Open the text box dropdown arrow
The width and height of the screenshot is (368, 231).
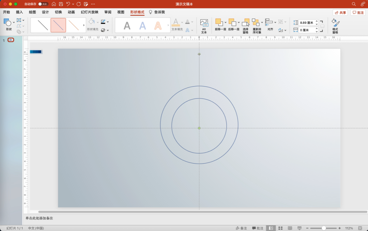(24, 20)
